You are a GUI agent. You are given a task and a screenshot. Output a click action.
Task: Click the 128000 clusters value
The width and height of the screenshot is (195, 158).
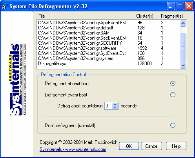pyautogui.click(x=144, y=64)
